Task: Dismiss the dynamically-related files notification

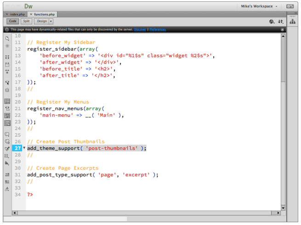Action: 282,29
